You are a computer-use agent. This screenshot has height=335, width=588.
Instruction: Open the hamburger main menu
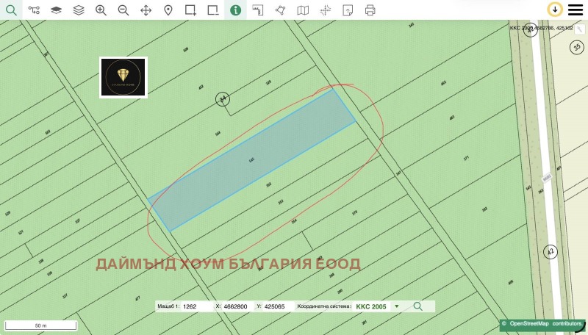click(x=576, y=10)
